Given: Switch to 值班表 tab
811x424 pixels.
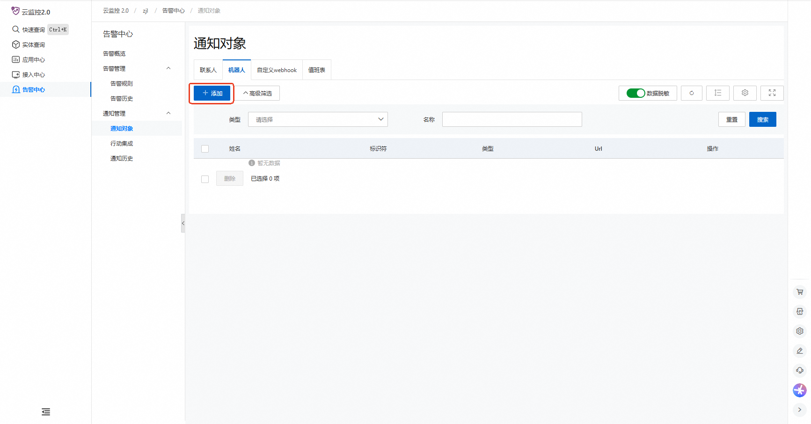Looking at the screenshot, I should click(317, 70).
